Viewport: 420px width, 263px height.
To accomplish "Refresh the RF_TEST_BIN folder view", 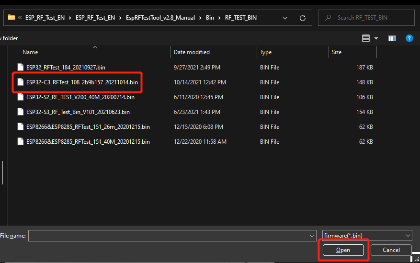I will tap(302, 18).
